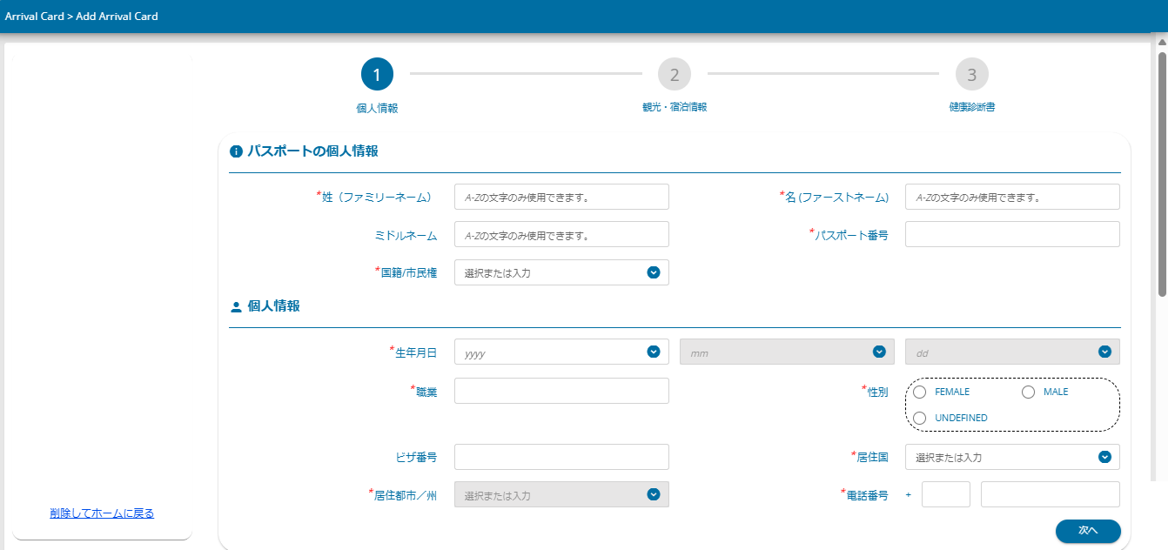Click step 3 健康診断書 circle
1168x550 pixels.
[x=972, y=75]
